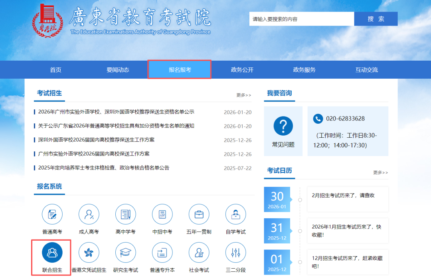
Task: Open the 社会考试 icon
Action: point(199,253)
